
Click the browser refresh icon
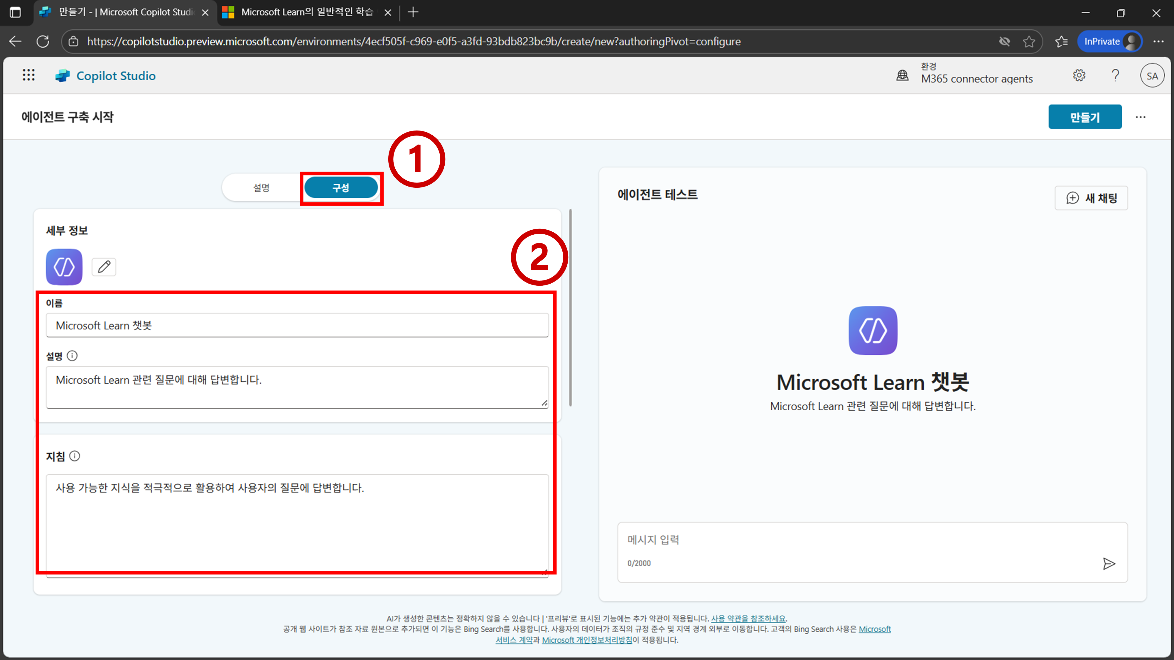pyautogui.click(x=43, y=41)
